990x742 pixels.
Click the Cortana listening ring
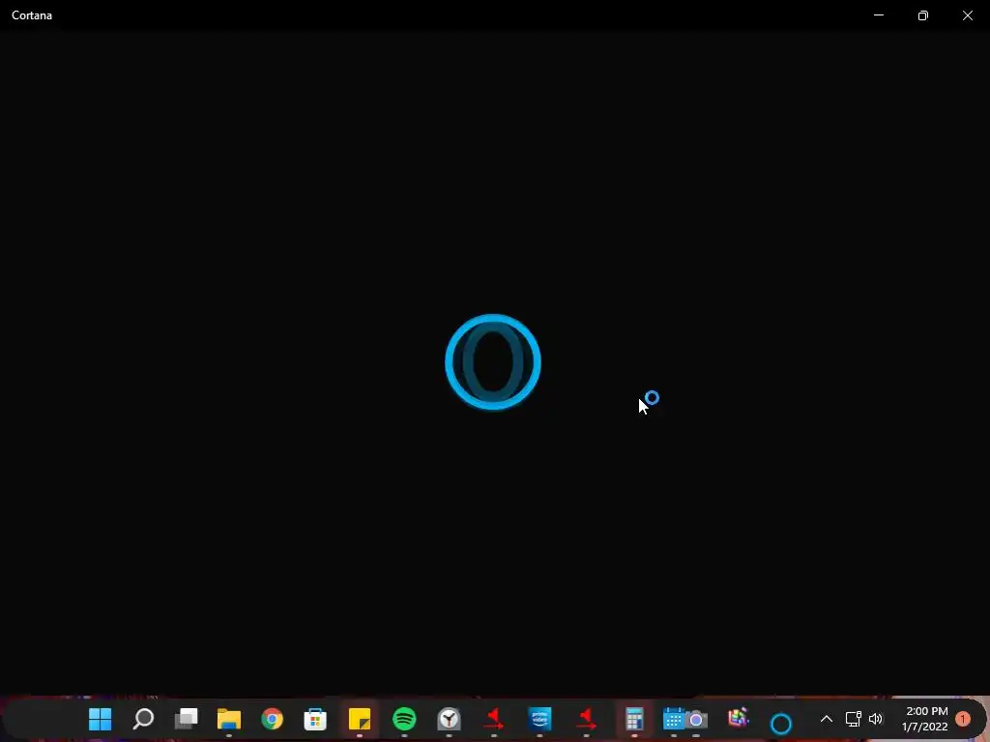pos(492,361)
